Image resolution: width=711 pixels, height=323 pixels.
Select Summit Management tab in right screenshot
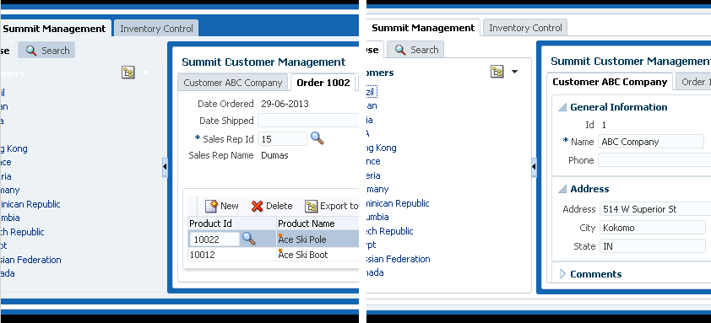coord(424,28)
